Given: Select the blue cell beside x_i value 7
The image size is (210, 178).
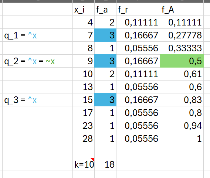Looking at the screenshot, I should tap(105, 35).
